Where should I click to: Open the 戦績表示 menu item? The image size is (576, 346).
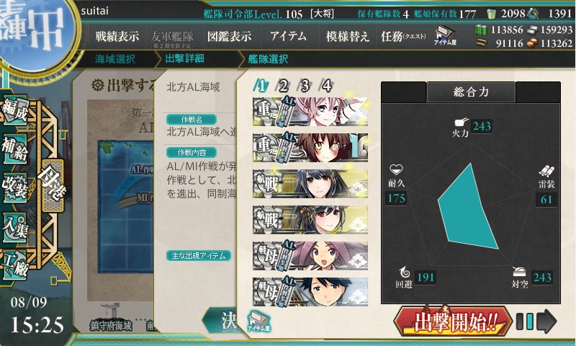click(117, 36)
